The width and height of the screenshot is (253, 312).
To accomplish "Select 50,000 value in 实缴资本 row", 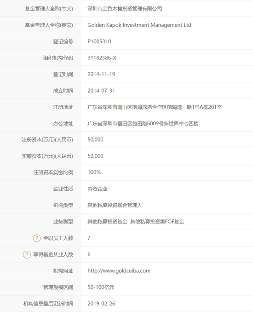I will pos(95,156).
